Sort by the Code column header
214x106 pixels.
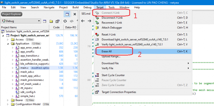(56, 27)
